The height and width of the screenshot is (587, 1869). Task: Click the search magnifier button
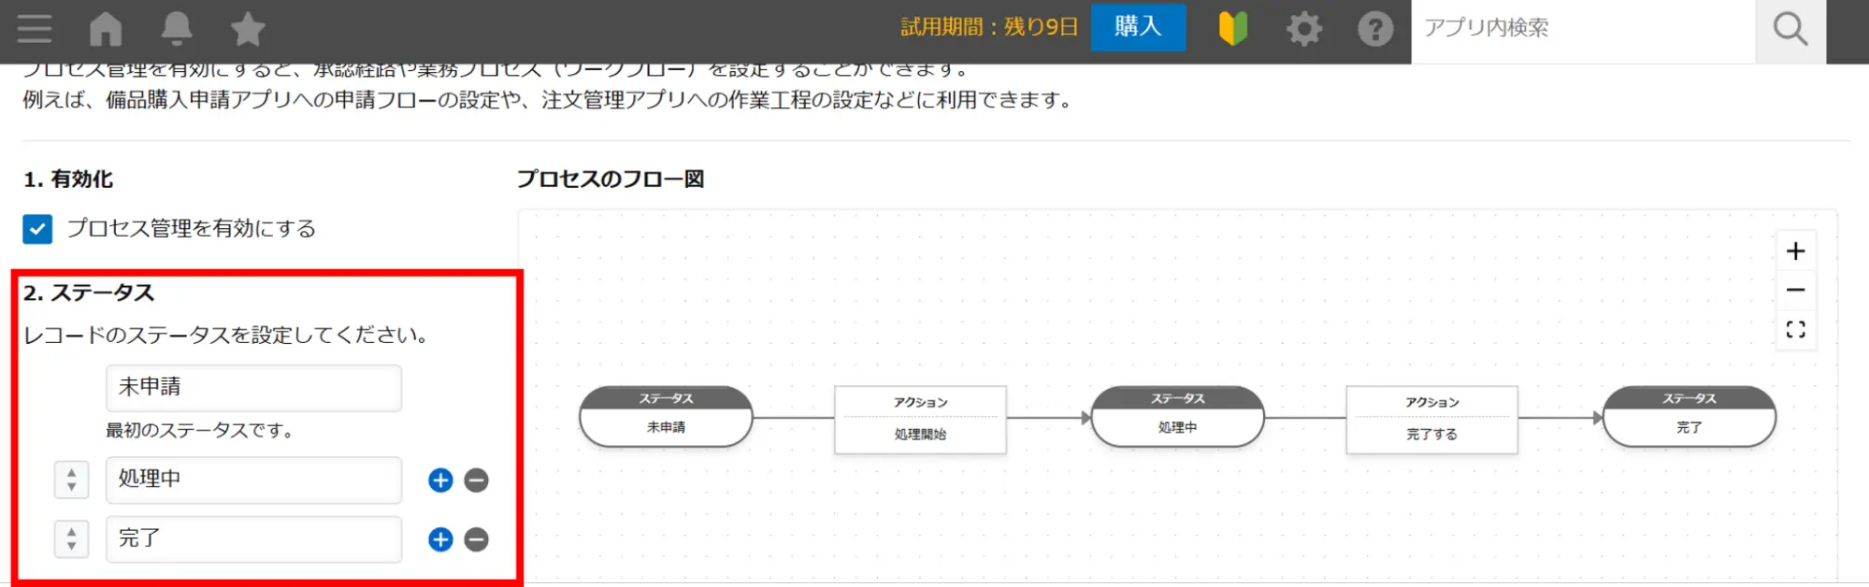[1790, 29]
